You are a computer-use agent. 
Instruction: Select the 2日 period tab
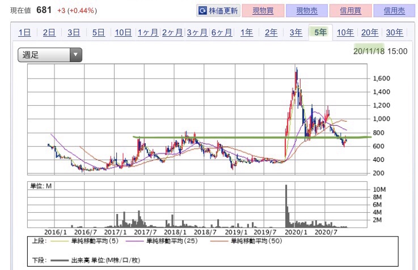pos(49,32)
